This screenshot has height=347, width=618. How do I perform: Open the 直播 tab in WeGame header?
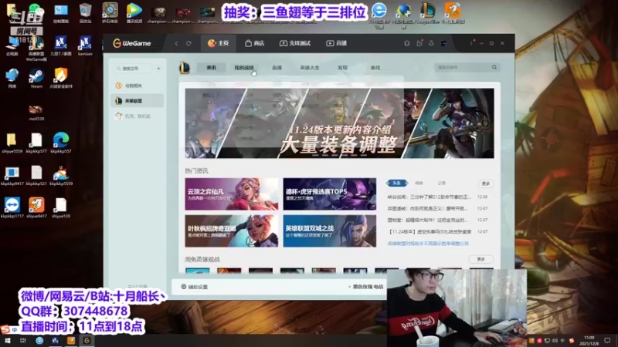[x=337, y=43]
